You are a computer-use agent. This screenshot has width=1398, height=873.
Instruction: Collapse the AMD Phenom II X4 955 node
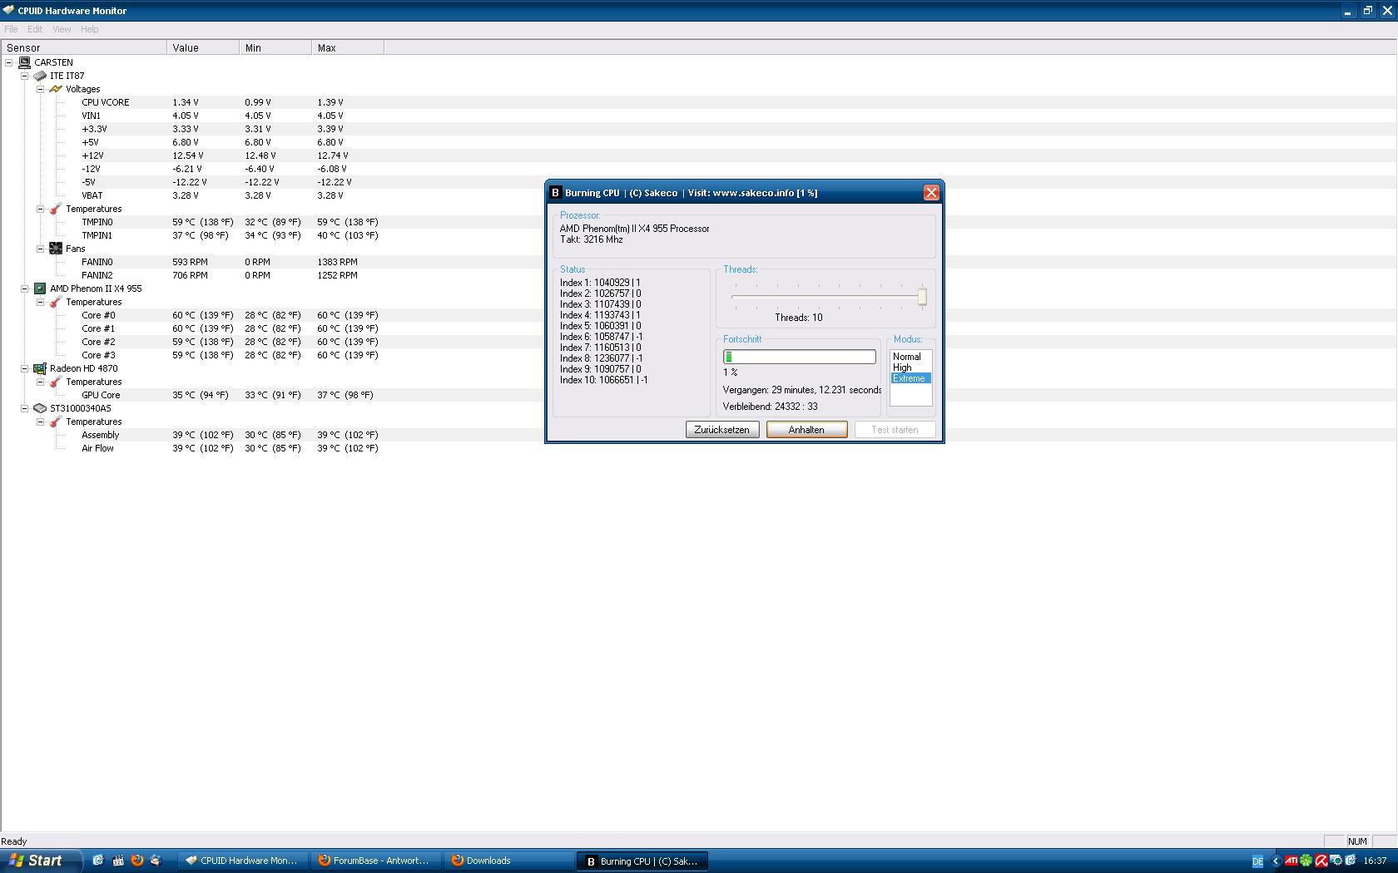point(24,289)
